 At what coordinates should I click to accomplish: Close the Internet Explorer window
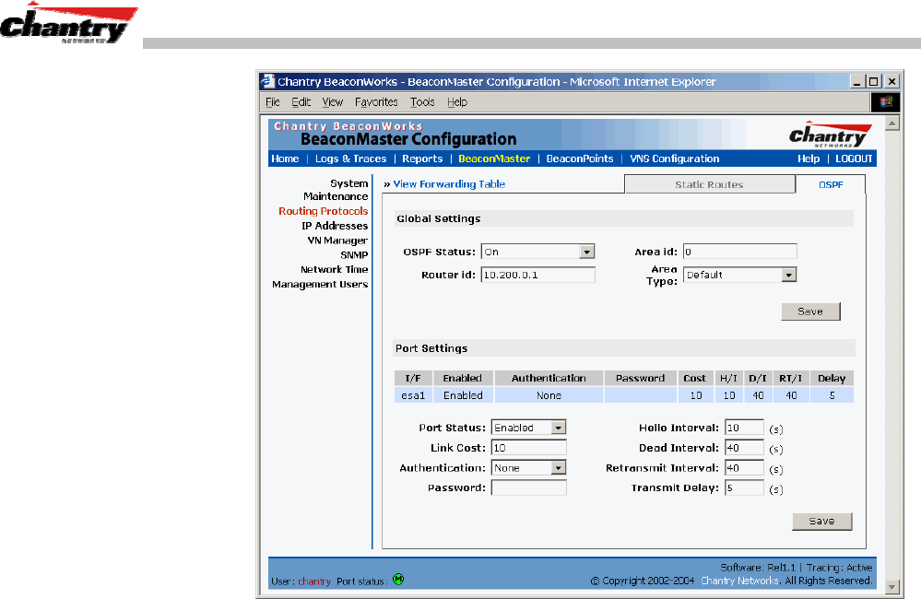click(891, 82)
